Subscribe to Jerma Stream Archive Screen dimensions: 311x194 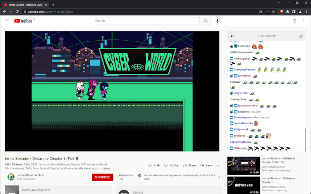(102, 177)
